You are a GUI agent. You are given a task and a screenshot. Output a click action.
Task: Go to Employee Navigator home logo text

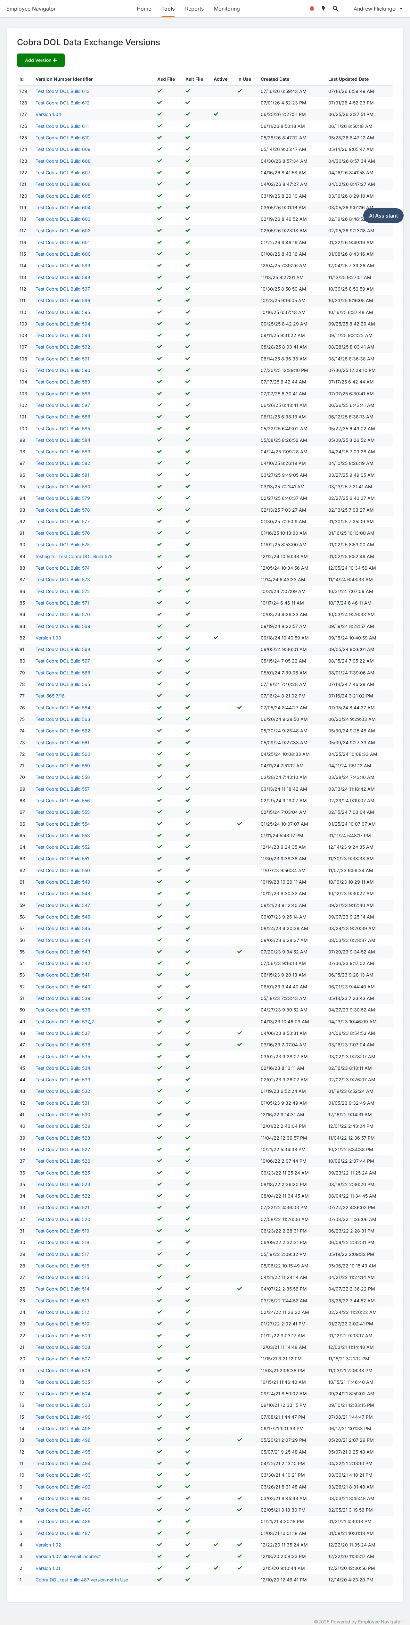(31, 9)
